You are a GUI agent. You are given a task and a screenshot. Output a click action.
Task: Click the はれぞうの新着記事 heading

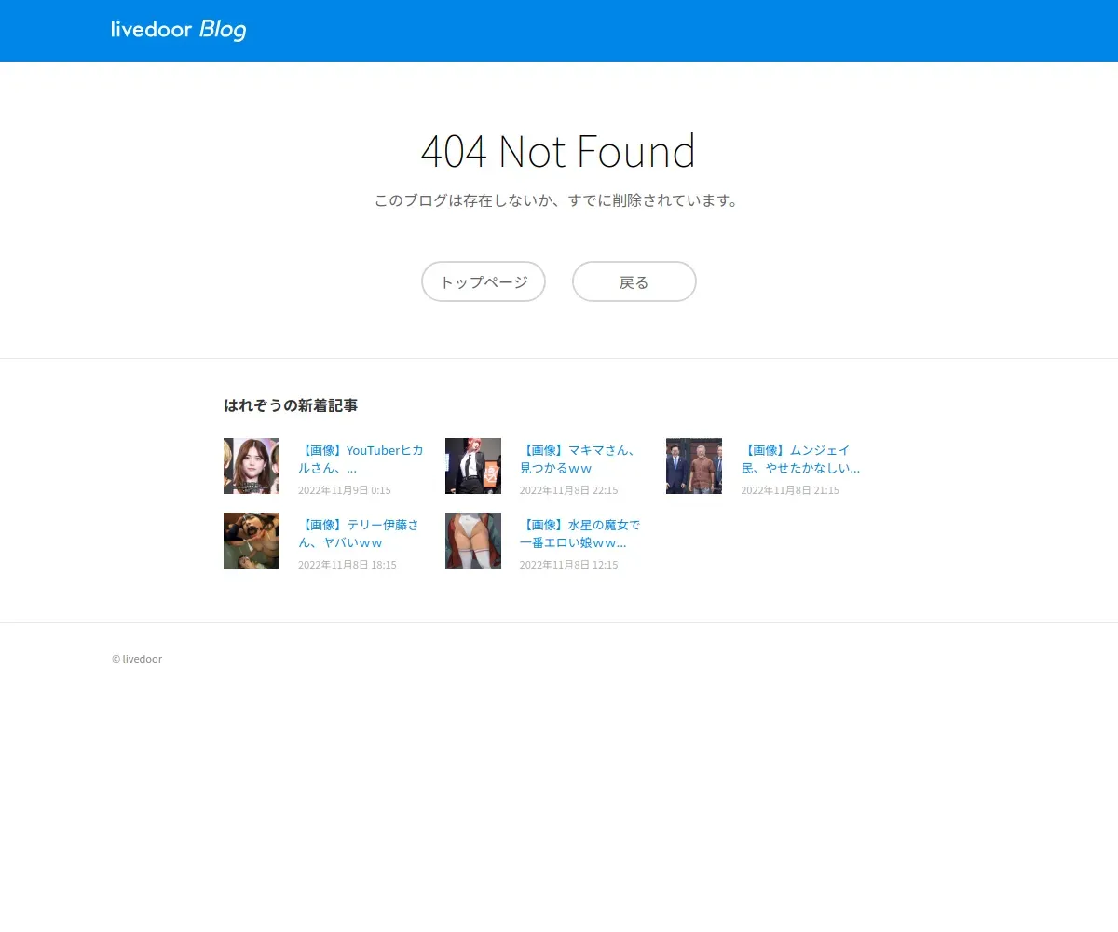coord(291,405)
